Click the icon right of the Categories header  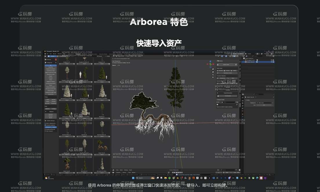(56, 63)
